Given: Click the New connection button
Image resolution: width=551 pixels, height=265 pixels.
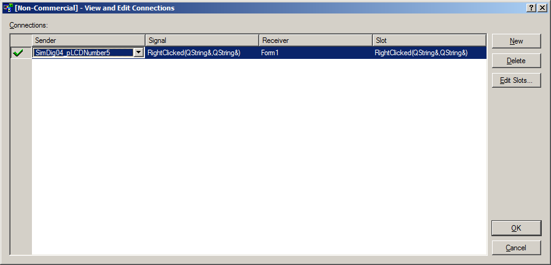Looking at the screenshot, I should point(516,41).
